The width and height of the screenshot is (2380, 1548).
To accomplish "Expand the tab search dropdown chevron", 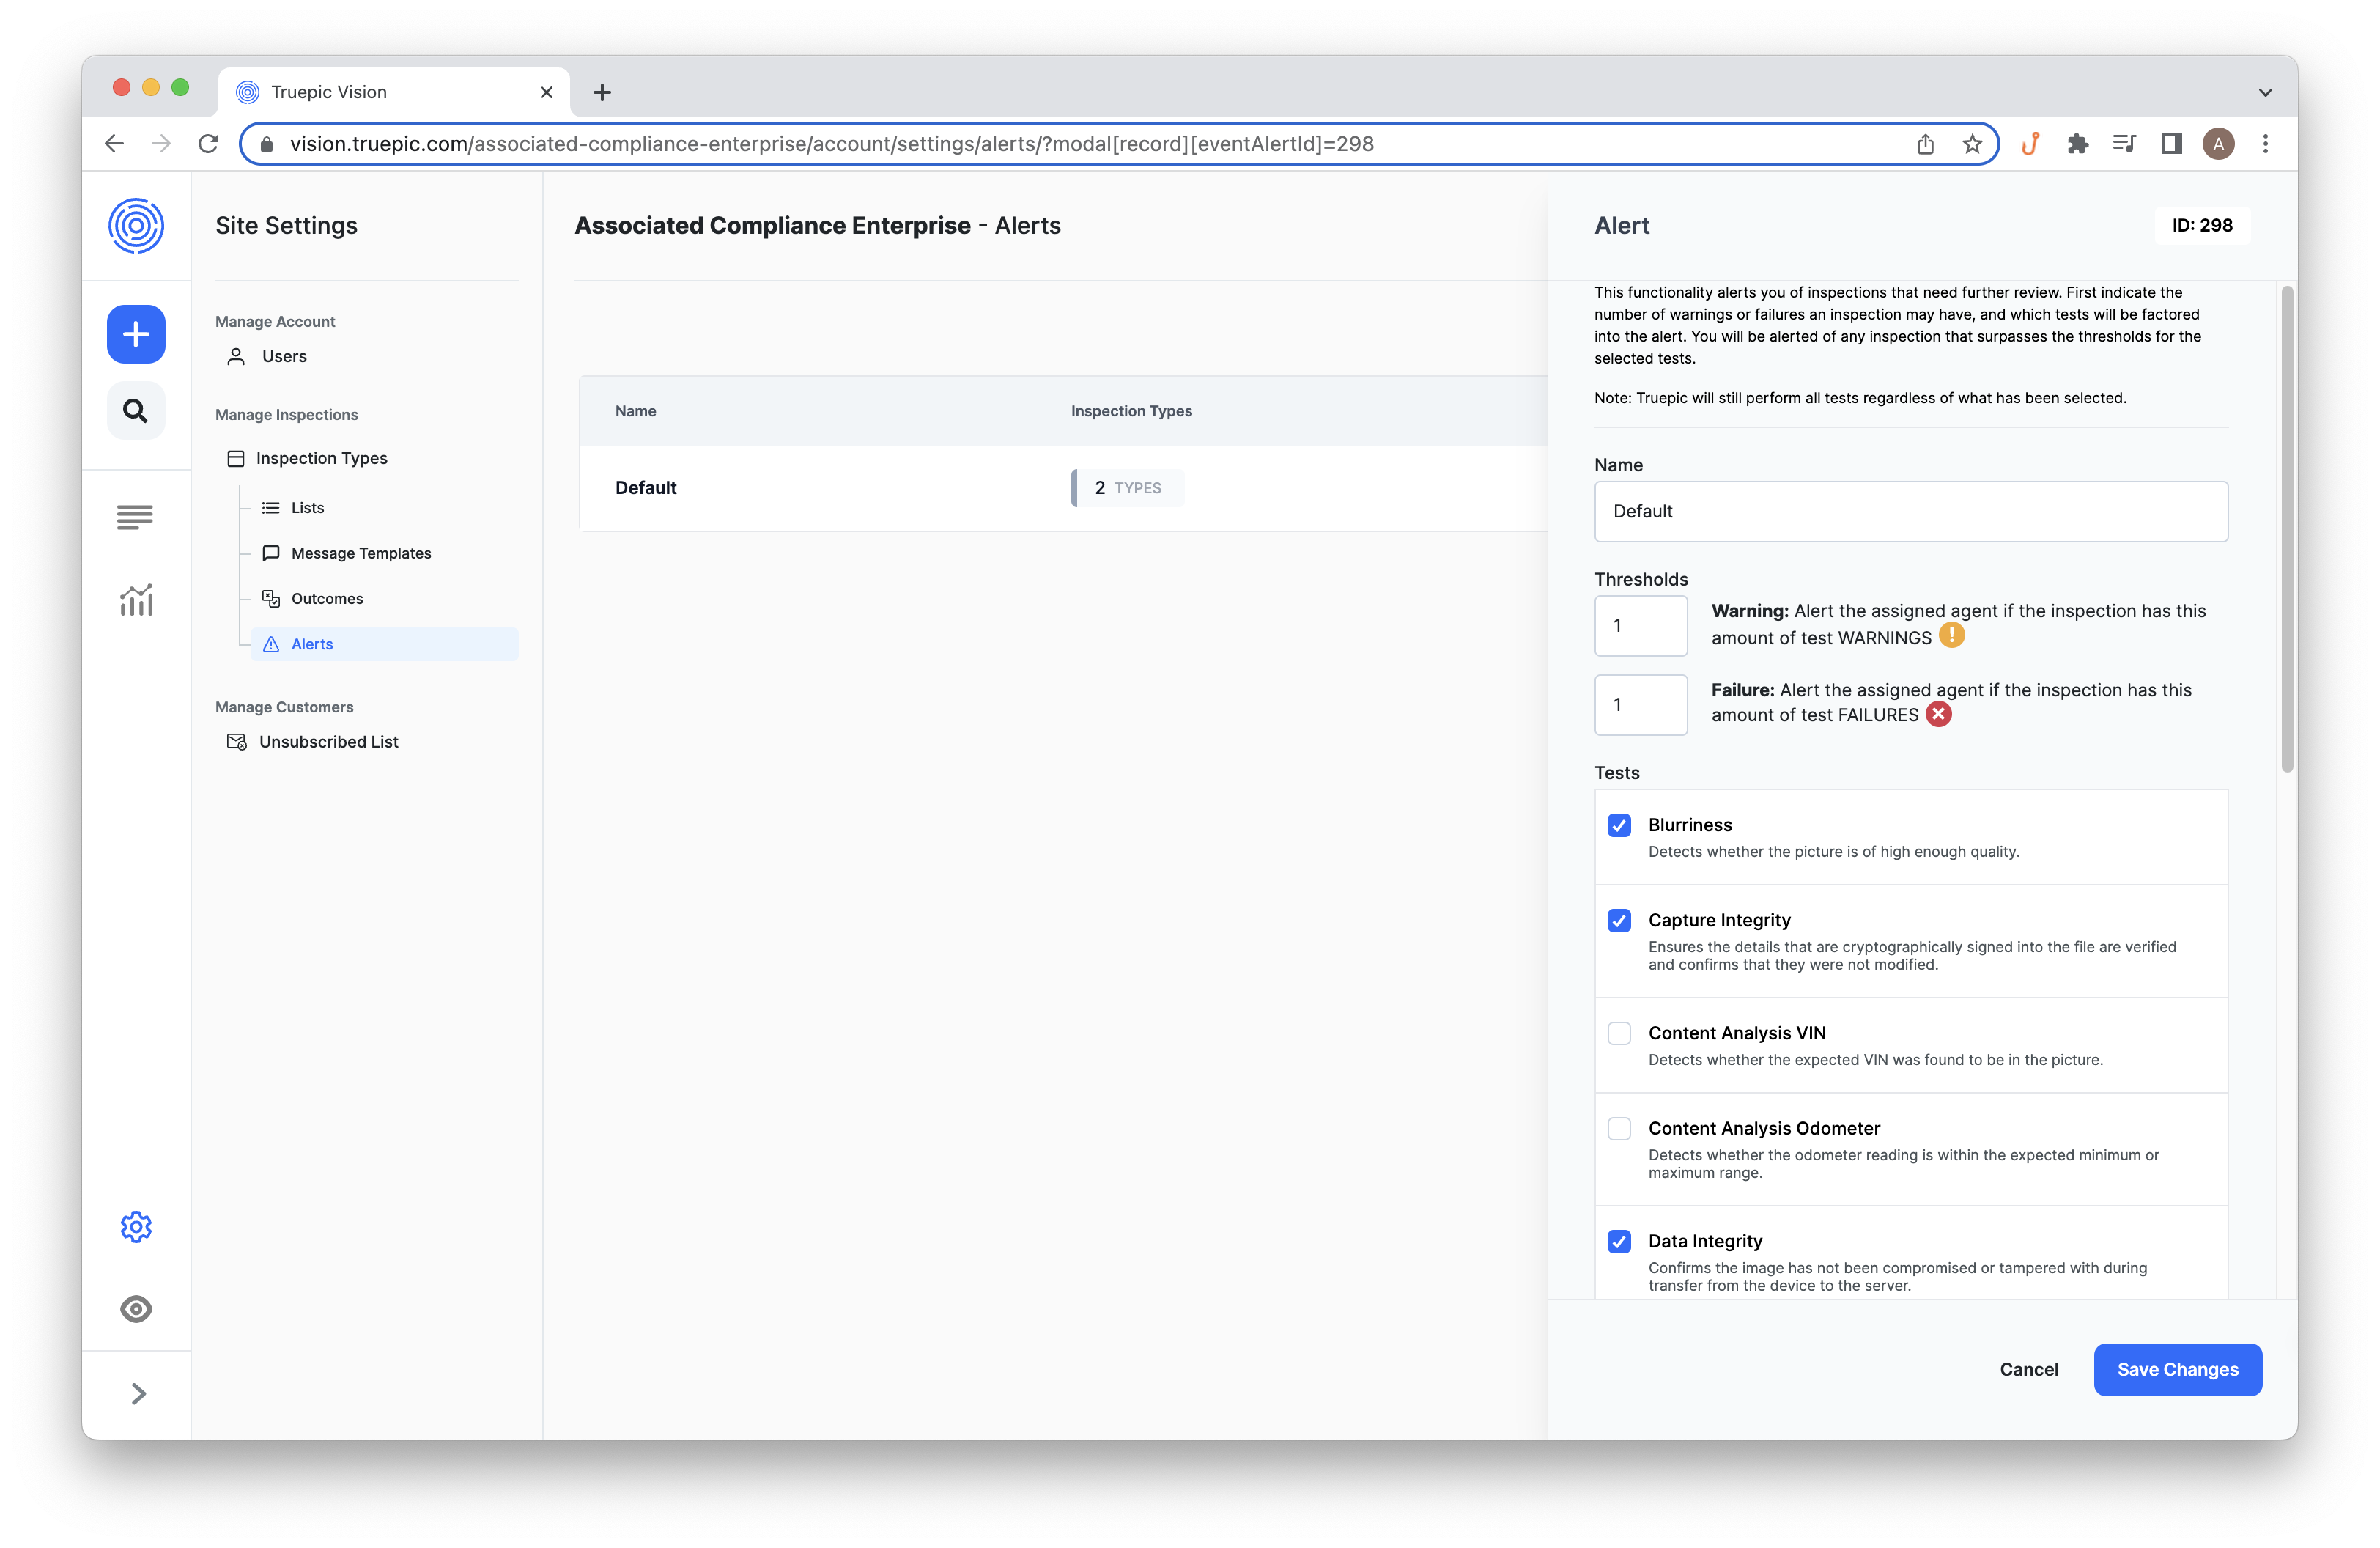I will pyautogui.click(x=2265, y=92).
